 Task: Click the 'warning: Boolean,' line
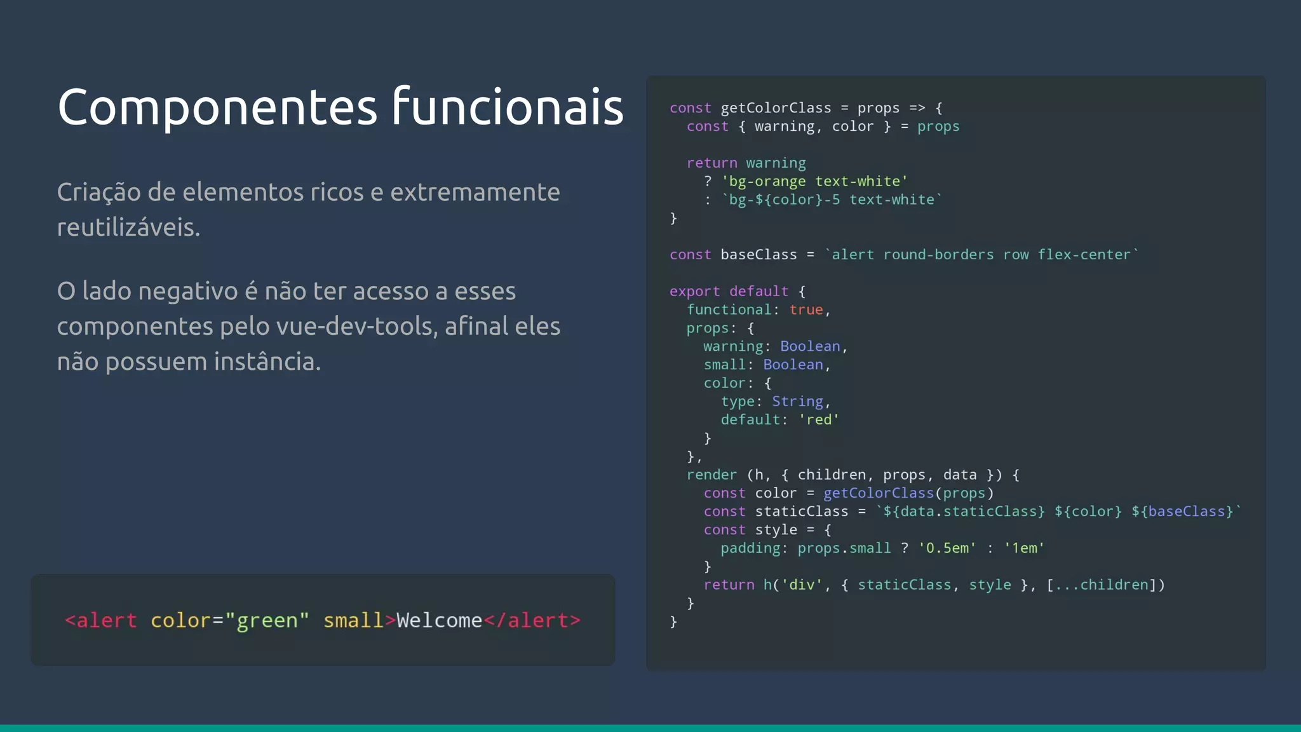click(776, 346)
